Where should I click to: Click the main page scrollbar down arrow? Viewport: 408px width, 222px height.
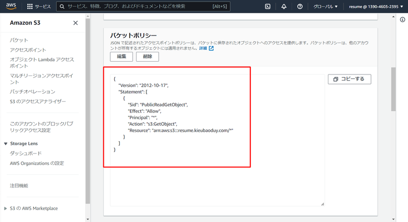(x=394, y=220)
